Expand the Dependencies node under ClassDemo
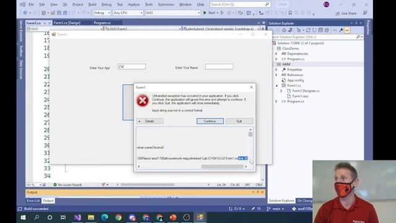This screenshot has height=223, width=396. tap(276, 54)
